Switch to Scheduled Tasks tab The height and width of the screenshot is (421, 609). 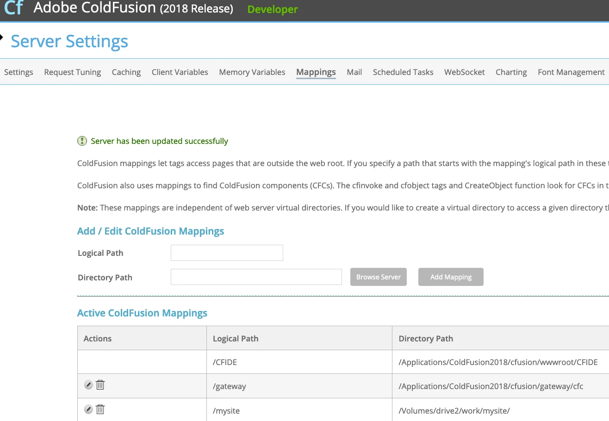(x=403, y=72)
